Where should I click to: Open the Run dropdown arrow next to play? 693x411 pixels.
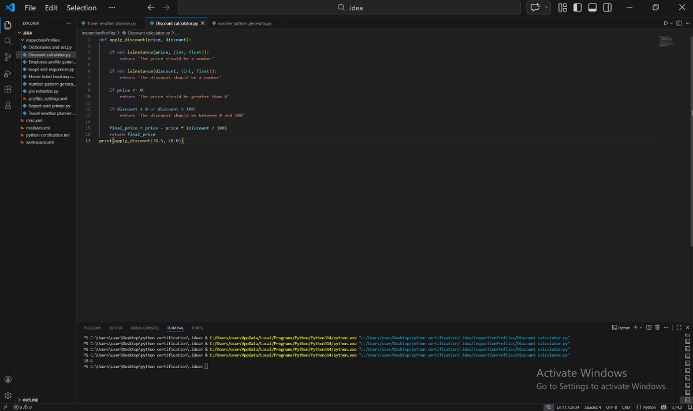[x=672, y=23]
